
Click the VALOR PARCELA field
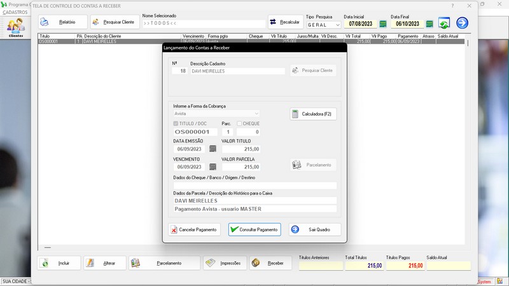(241, 167)
